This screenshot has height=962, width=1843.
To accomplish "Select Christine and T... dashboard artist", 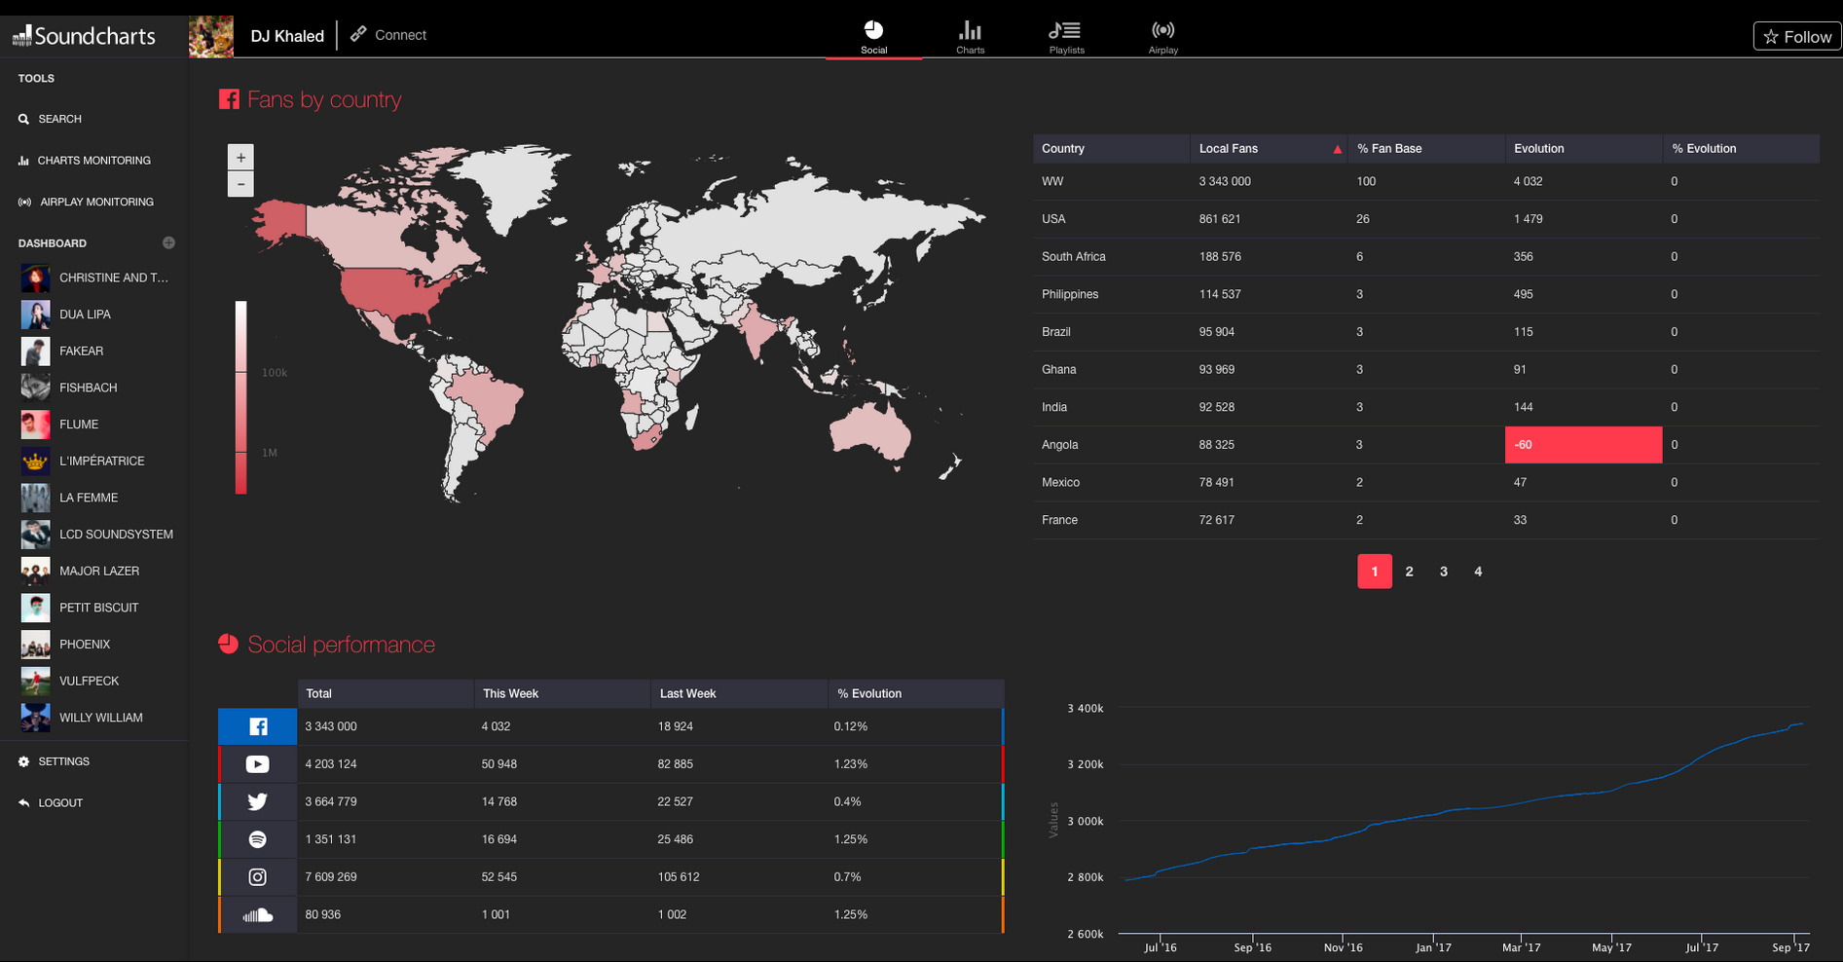I will coord(93,277).
